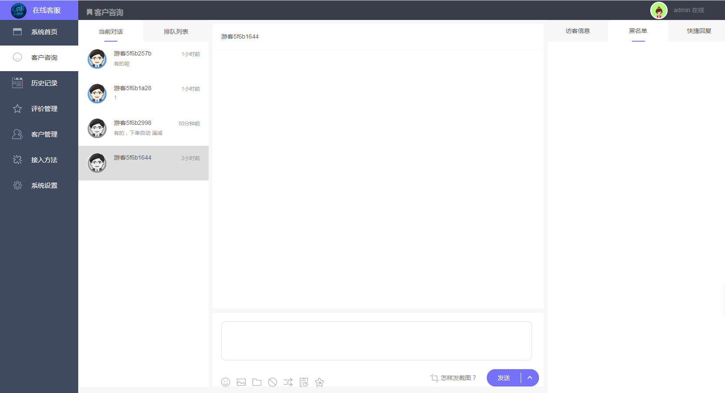725x393 pixels.
Task: Click the 客户咨询 chat bubble icon
Action: point(17,57)
